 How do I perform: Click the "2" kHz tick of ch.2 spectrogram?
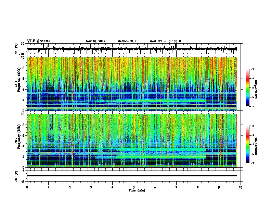point(24,157)
